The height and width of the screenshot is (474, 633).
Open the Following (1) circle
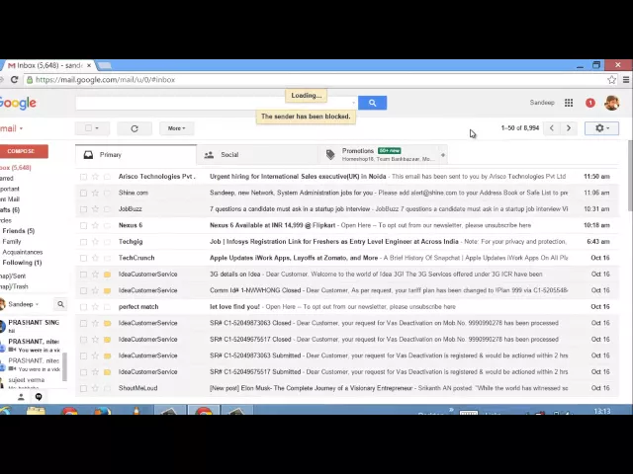(x=22, y=263)
